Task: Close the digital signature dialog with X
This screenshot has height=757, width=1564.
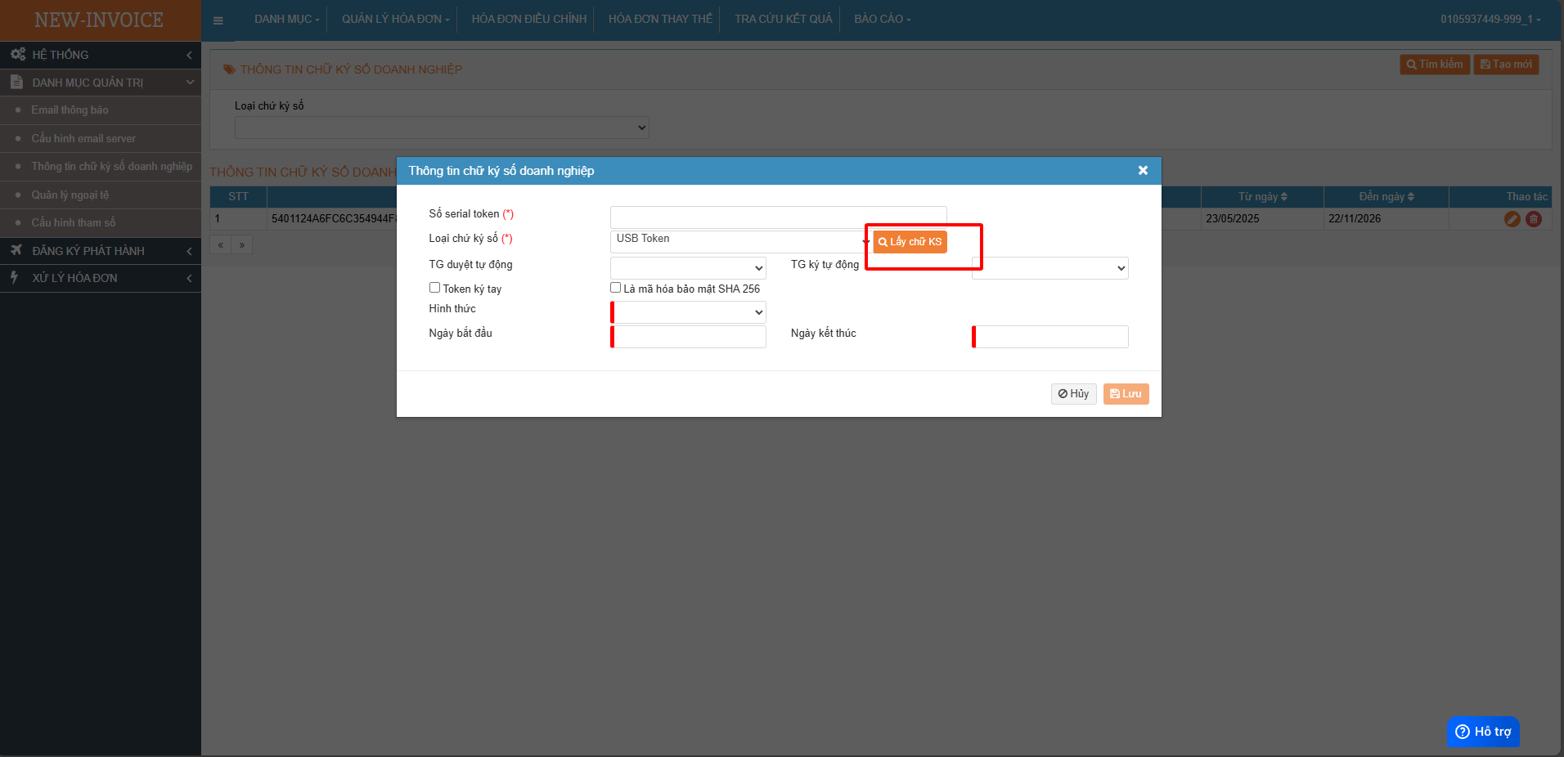Action: [x=1143, y=170]
